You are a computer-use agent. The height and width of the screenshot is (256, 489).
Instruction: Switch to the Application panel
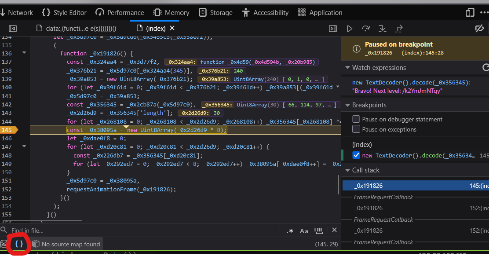[x=320, y=12]
